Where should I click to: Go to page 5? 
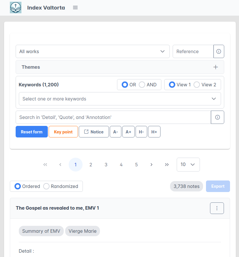(136, 165)
